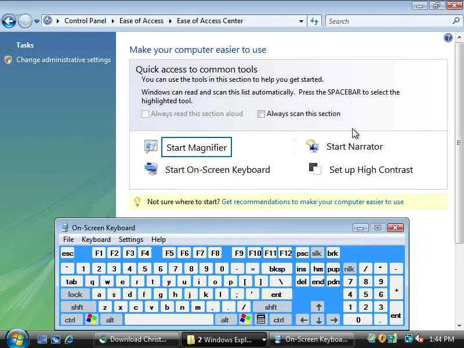Expand the 2 Windows Explorer taskbar group
This screenshot has width=464, height=348.
click(263, 340)
